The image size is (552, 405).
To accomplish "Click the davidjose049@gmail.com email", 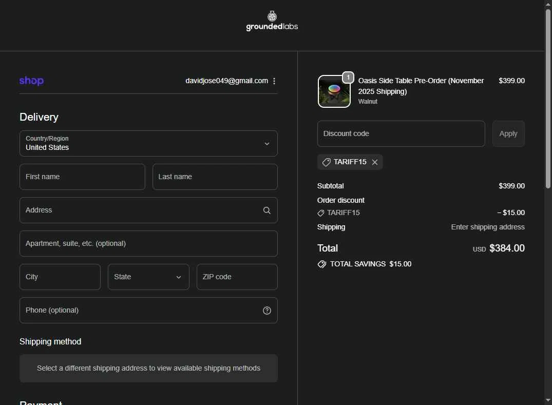I will 227,81.
